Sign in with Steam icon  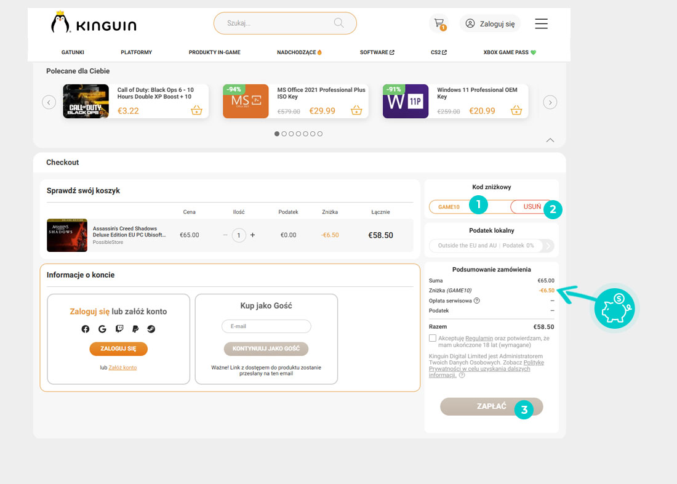pos(151,329)
